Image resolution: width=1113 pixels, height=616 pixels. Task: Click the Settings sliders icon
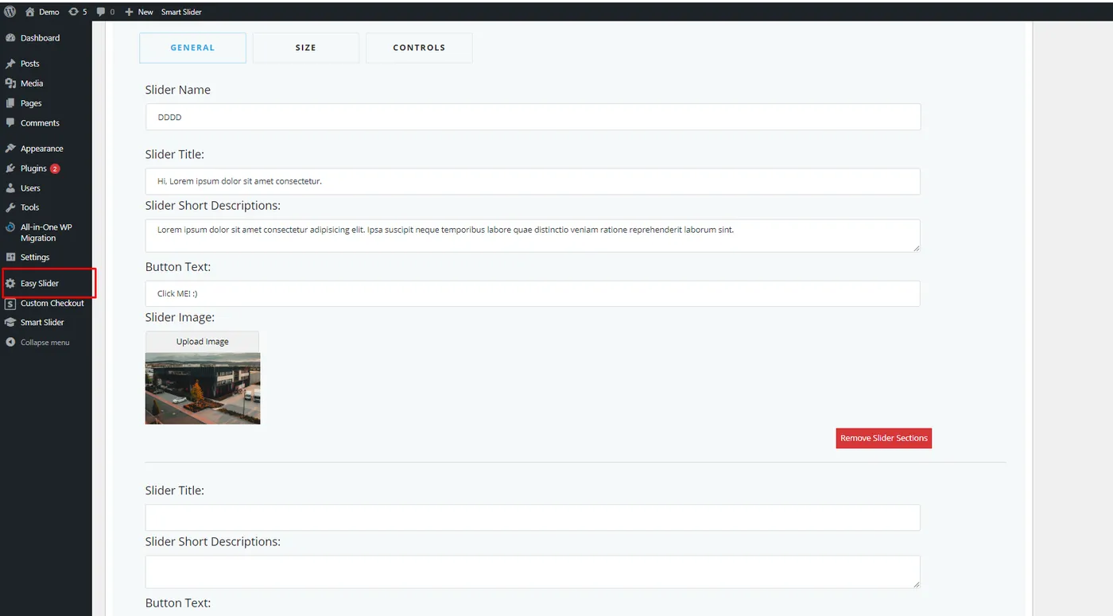[10, 258]
